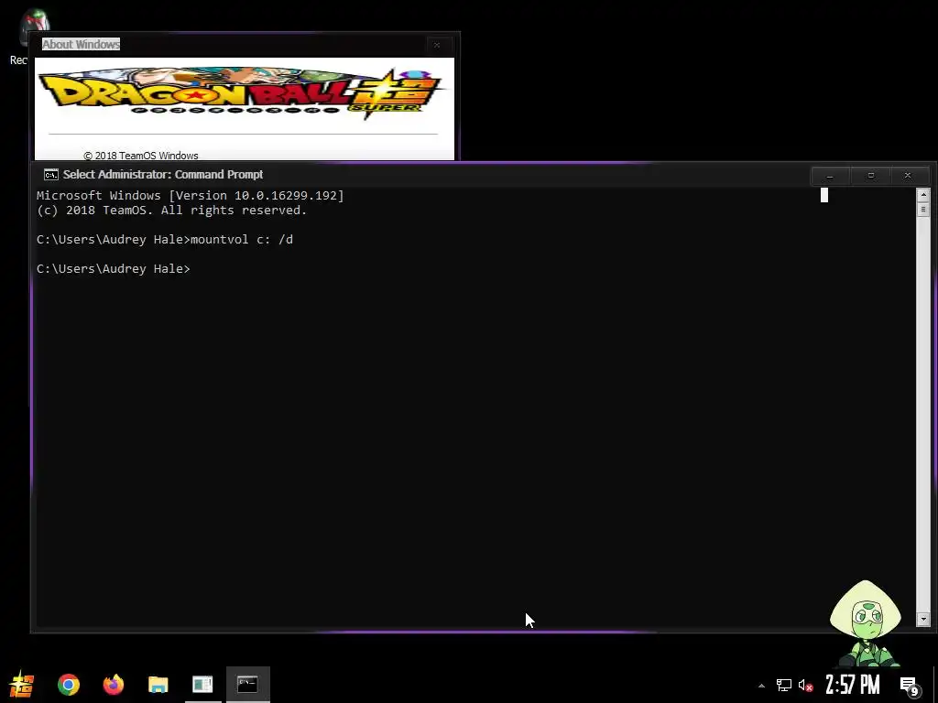Close the About Windows dialog

coord(437,45)
